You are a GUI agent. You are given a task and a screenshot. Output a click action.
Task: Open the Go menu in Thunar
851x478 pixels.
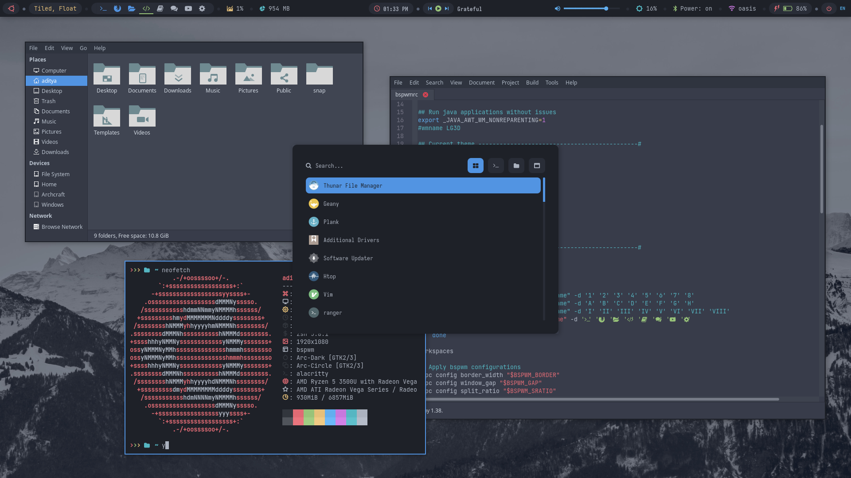click(83, 48)
